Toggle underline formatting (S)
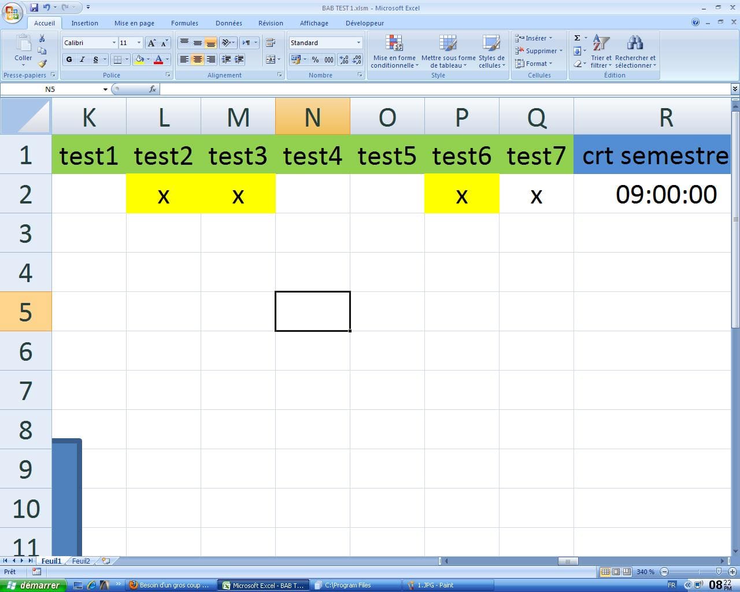 pyautogui.click(x=95, y=60)
